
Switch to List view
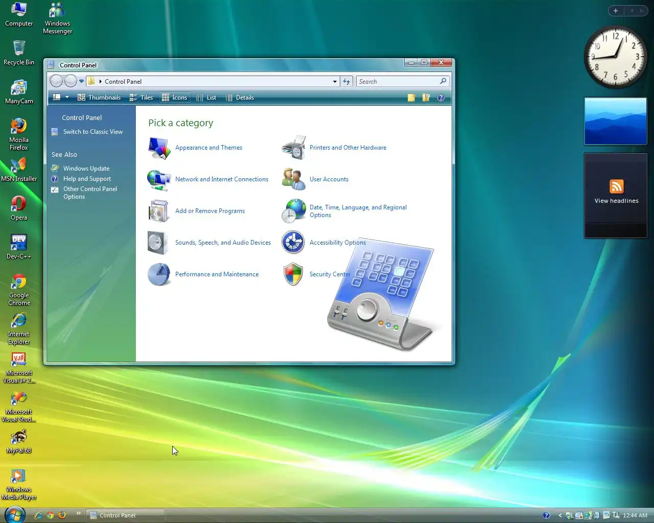206,98
